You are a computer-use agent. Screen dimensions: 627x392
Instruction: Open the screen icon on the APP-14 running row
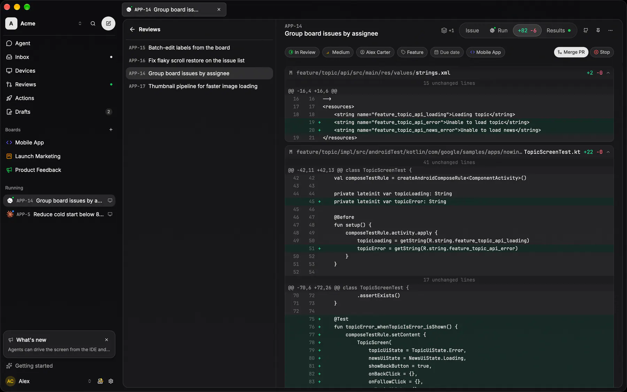110,201
